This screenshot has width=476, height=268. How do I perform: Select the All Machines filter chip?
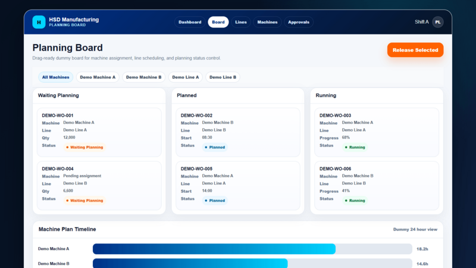(55, 77)
